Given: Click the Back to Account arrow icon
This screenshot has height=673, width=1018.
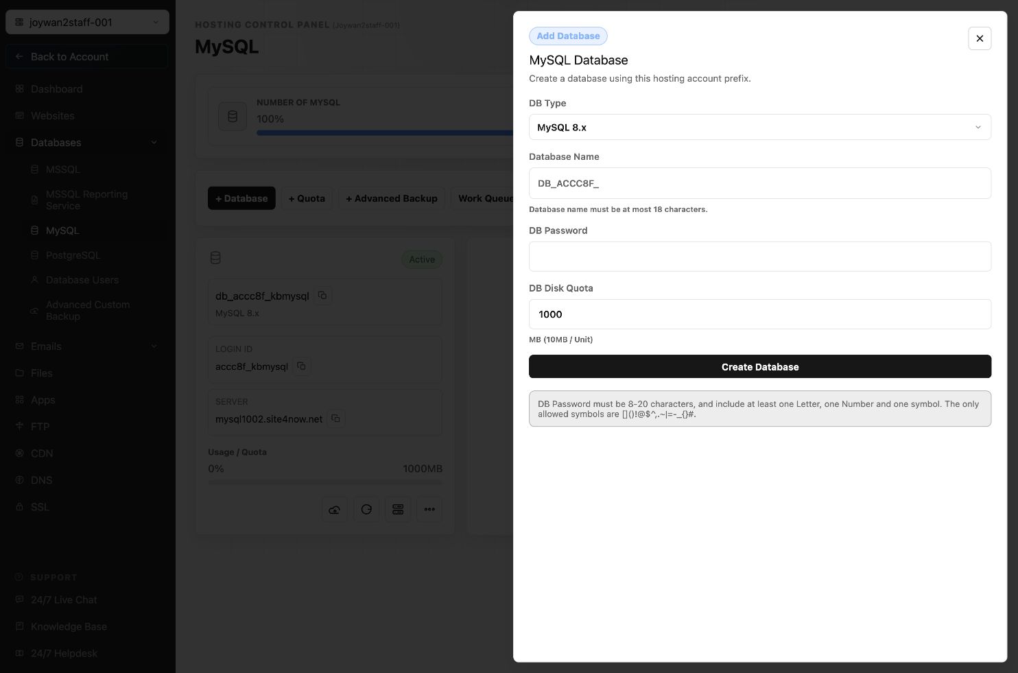Looking at the screenshot, I should coord(19,56).
